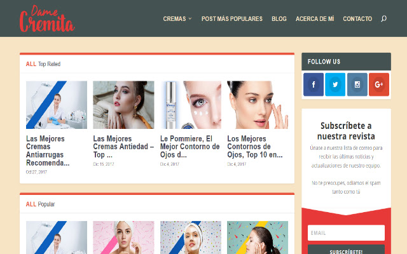Click thumbnail with Le Pommiere cream bottle
The width and height of the screenshot is (407, 254).
[191, 105]
